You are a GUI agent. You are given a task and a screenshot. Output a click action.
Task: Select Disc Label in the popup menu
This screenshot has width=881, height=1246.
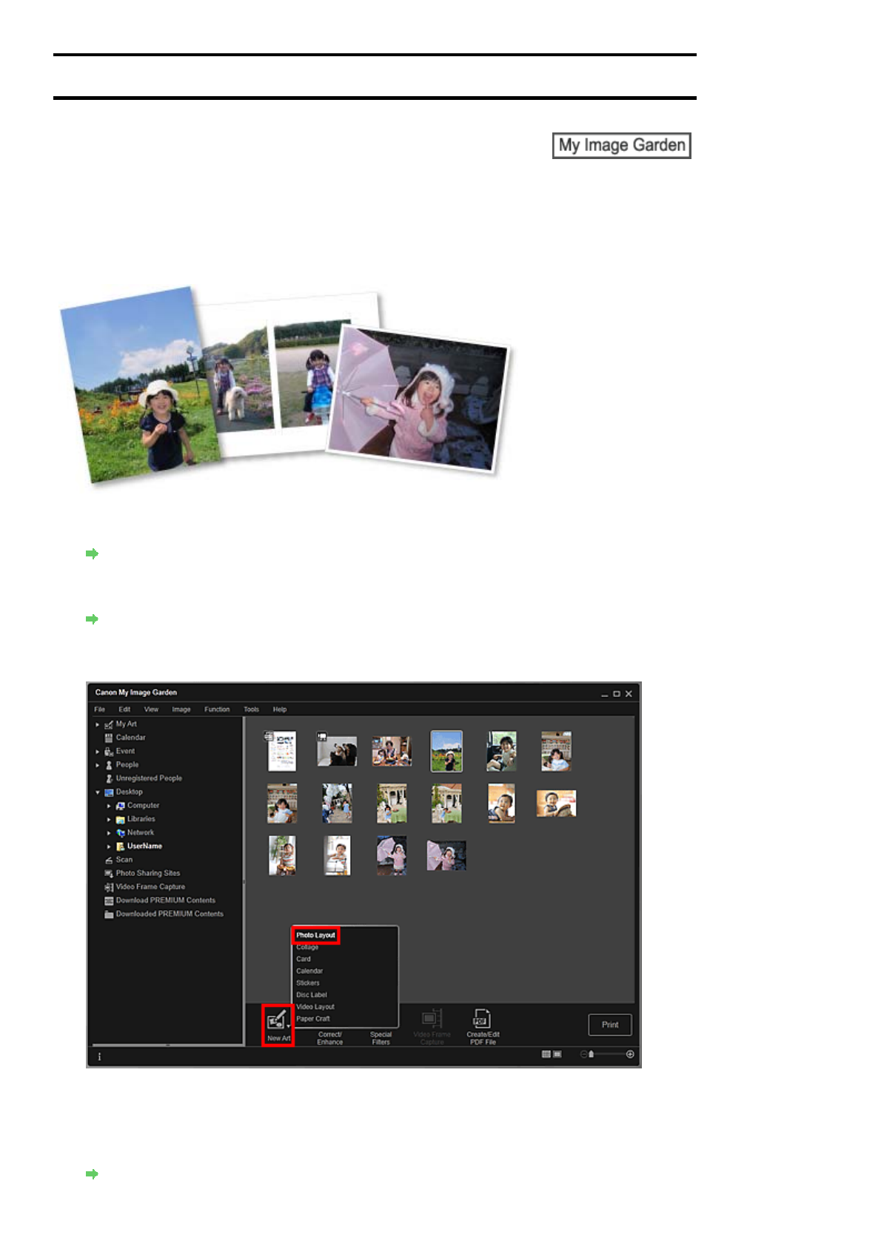[312, 995]
